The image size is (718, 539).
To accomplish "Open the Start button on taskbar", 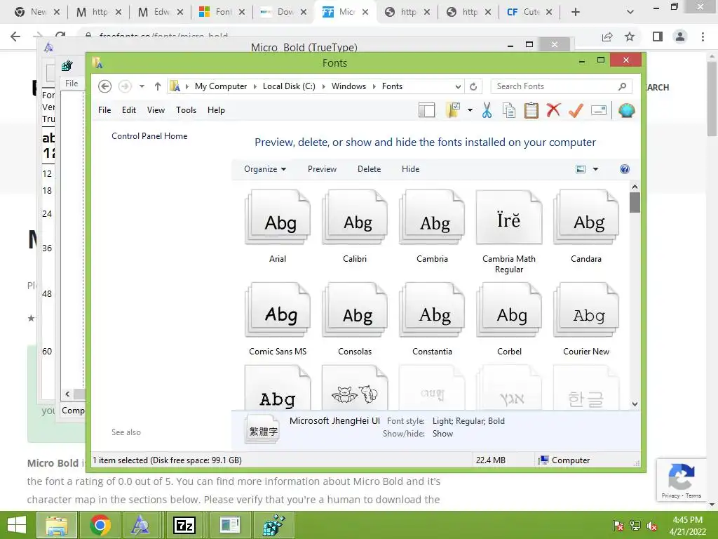I will (17, 525).
